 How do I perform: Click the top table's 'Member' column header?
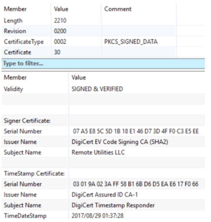pyautogui.click(x=15, y=9)
